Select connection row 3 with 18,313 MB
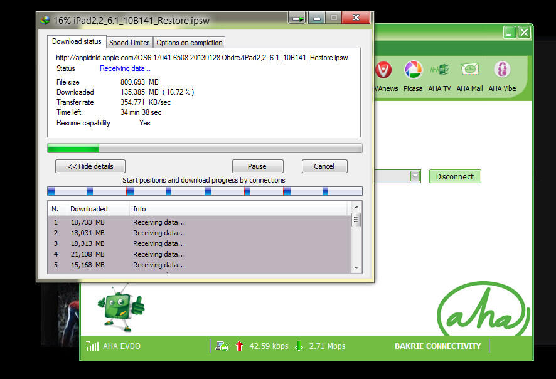Viewport: 556px width, 379px height. tap(200, 243)
